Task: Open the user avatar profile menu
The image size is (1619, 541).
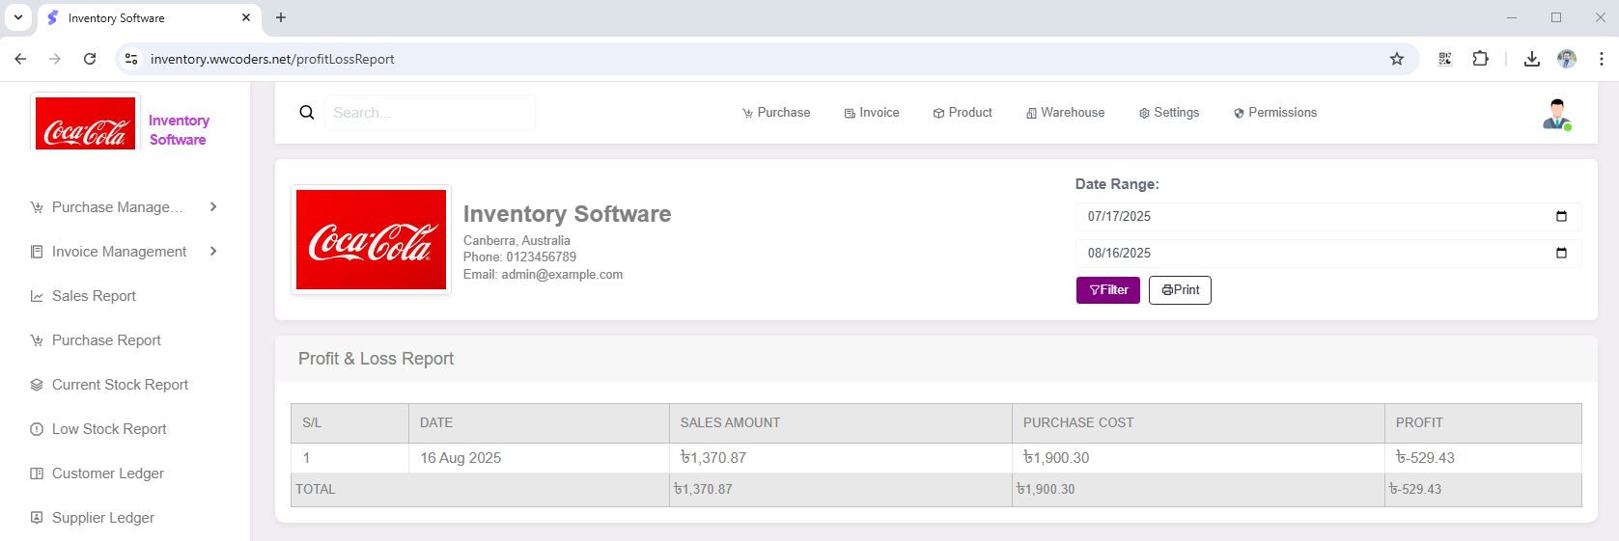Action: click(1555, 114)
